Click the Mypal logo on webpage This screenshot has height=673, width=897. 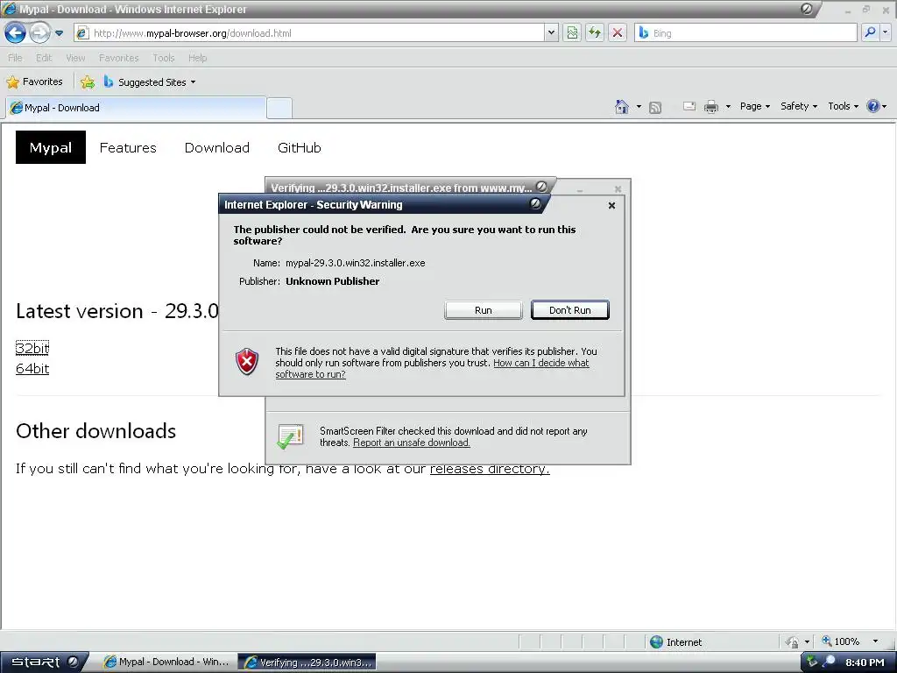tap(51, 147)
